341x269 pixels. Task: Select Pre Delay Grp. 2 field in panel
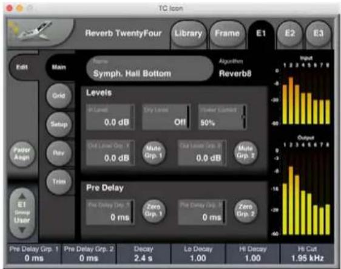pyautogui.click(x=202, y=212)
